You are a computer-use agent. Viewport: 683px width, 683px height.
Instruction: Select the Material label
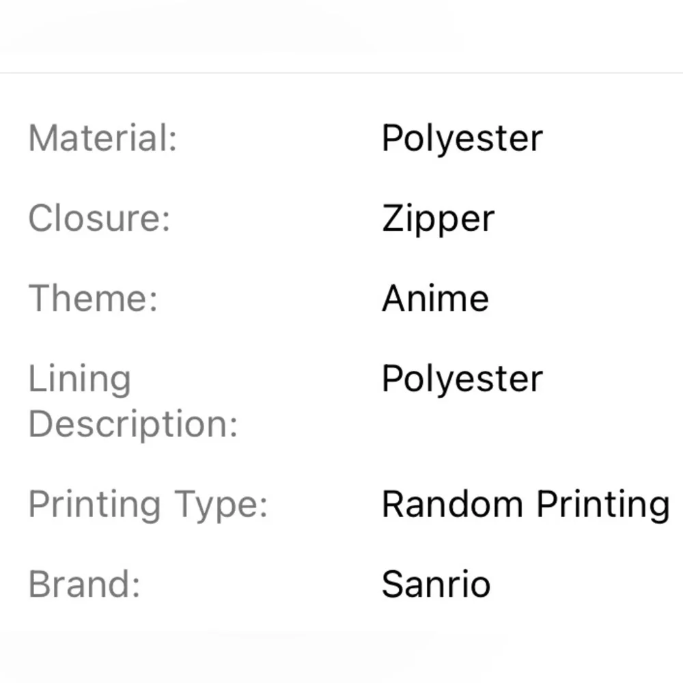pyautogui.click(x=102, y=138)
